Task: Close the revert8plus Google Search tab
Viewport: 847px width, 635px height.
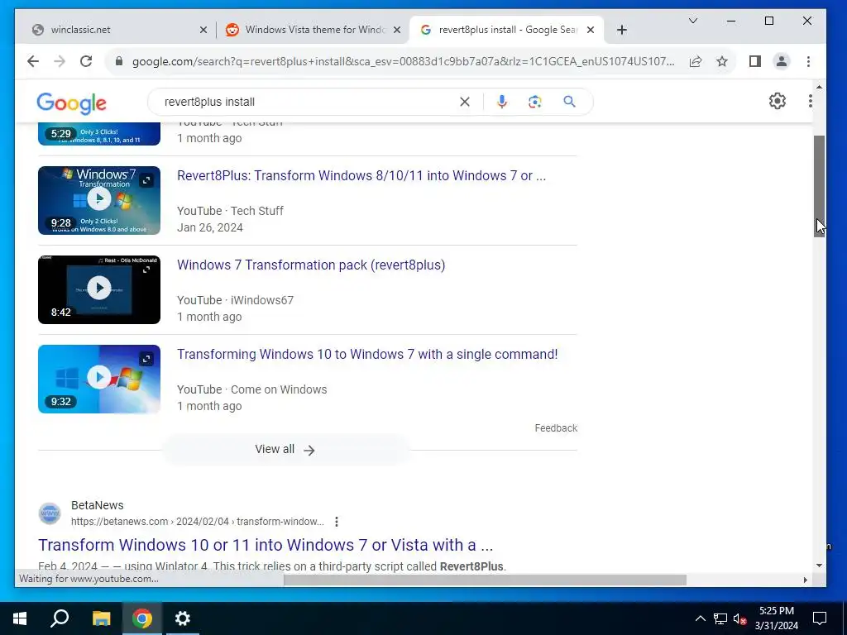Action: (x=591, y=30)
